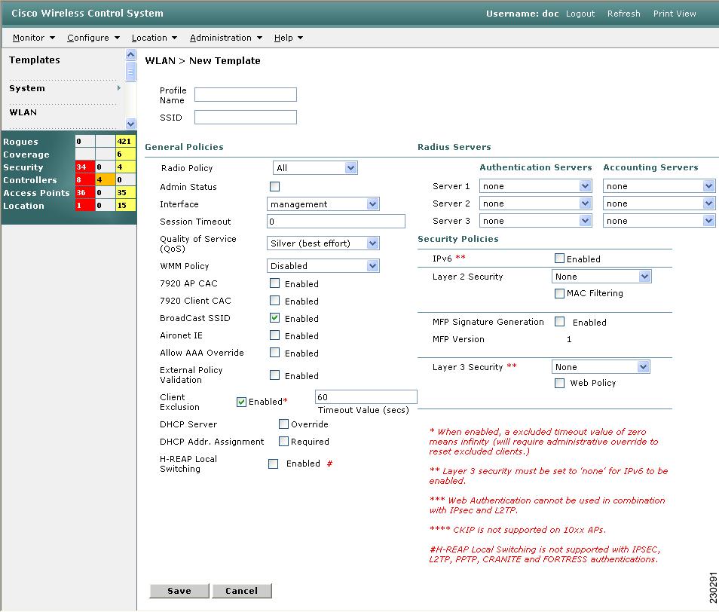Open Accounting Server 1 dropdown
This screenshot has height=612, width=719.
coord(659,185)
